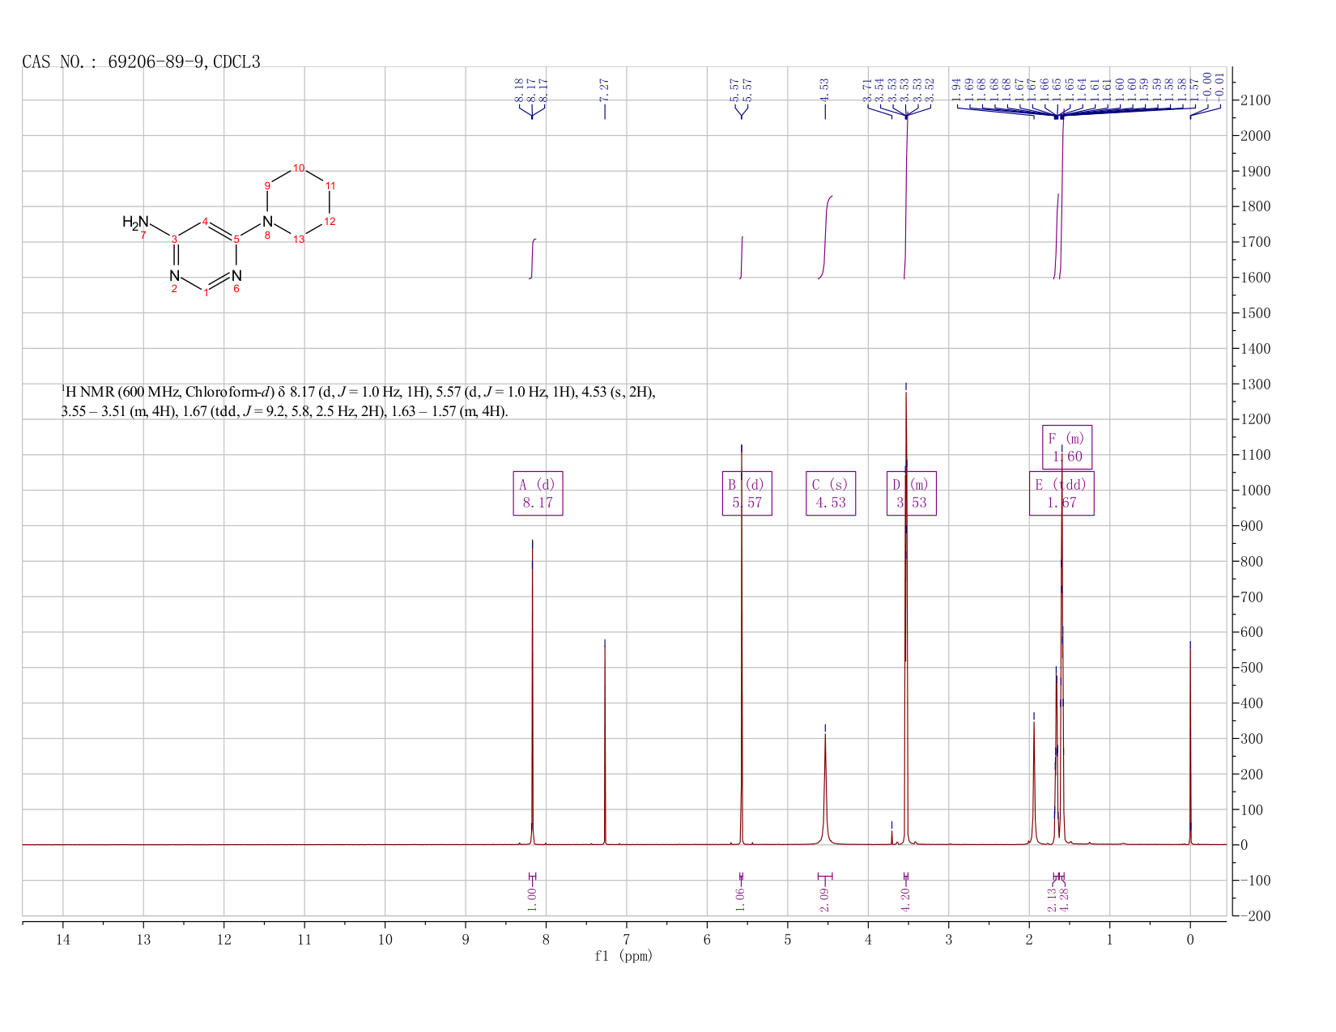The width and height of the screenshot is (1336, 1032).
Task: Click carbon atom number 12 in structure
Action: pos(330,221)
